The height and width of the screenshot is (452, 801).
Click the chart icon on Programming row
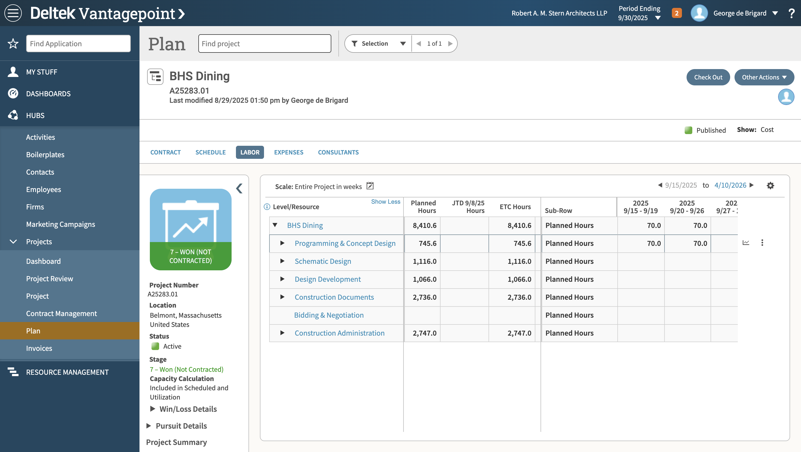pyautogui.click(x=746, y=243)
